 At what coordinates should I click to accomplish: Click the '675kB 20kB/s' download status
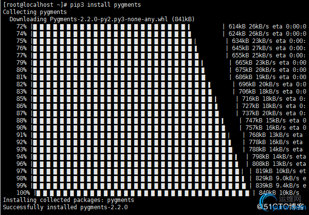[x=255, y=70]
